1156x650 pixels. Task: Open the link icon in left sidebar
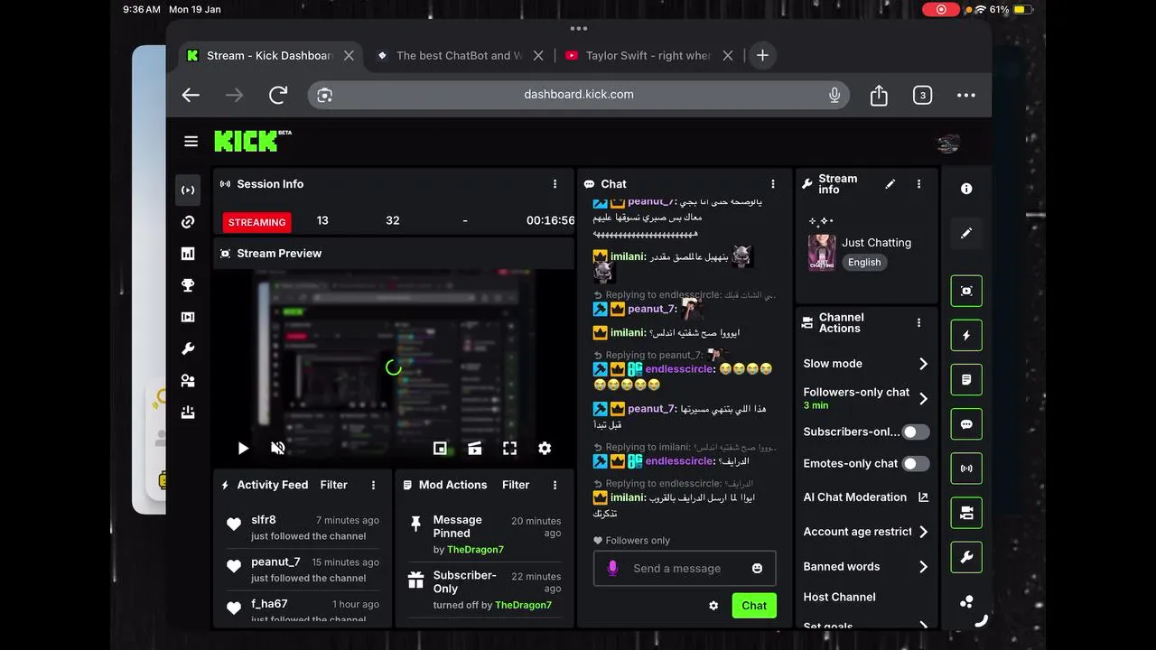click(188, 222)
